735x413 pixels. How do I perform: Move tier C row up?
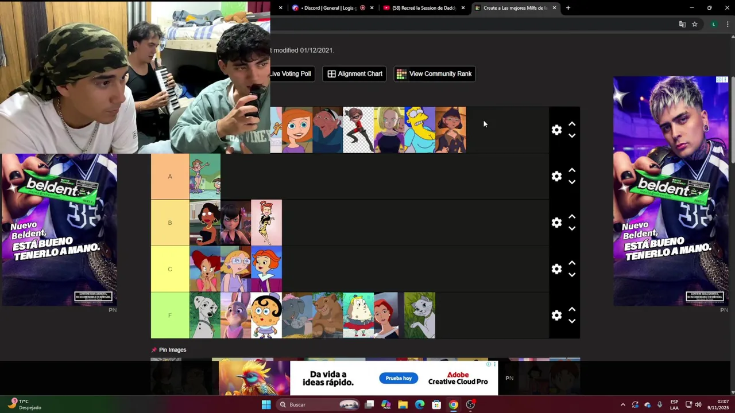pos(572,263)
